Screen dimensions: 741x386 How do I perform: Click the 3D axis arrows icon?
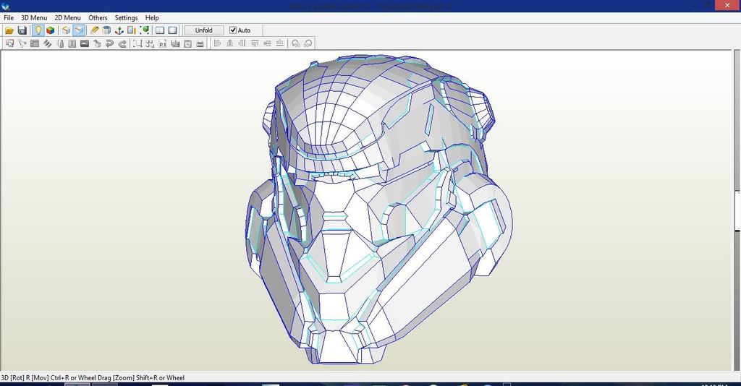[119, 30]
